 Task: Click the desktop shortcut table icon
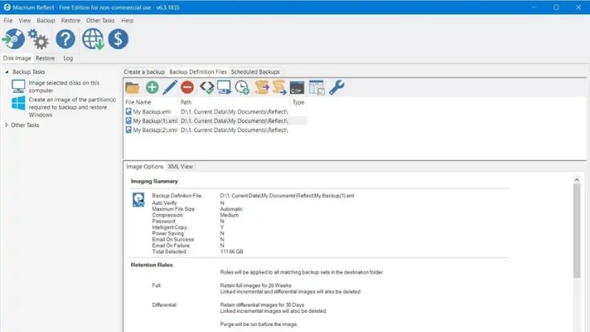(316, 88)
